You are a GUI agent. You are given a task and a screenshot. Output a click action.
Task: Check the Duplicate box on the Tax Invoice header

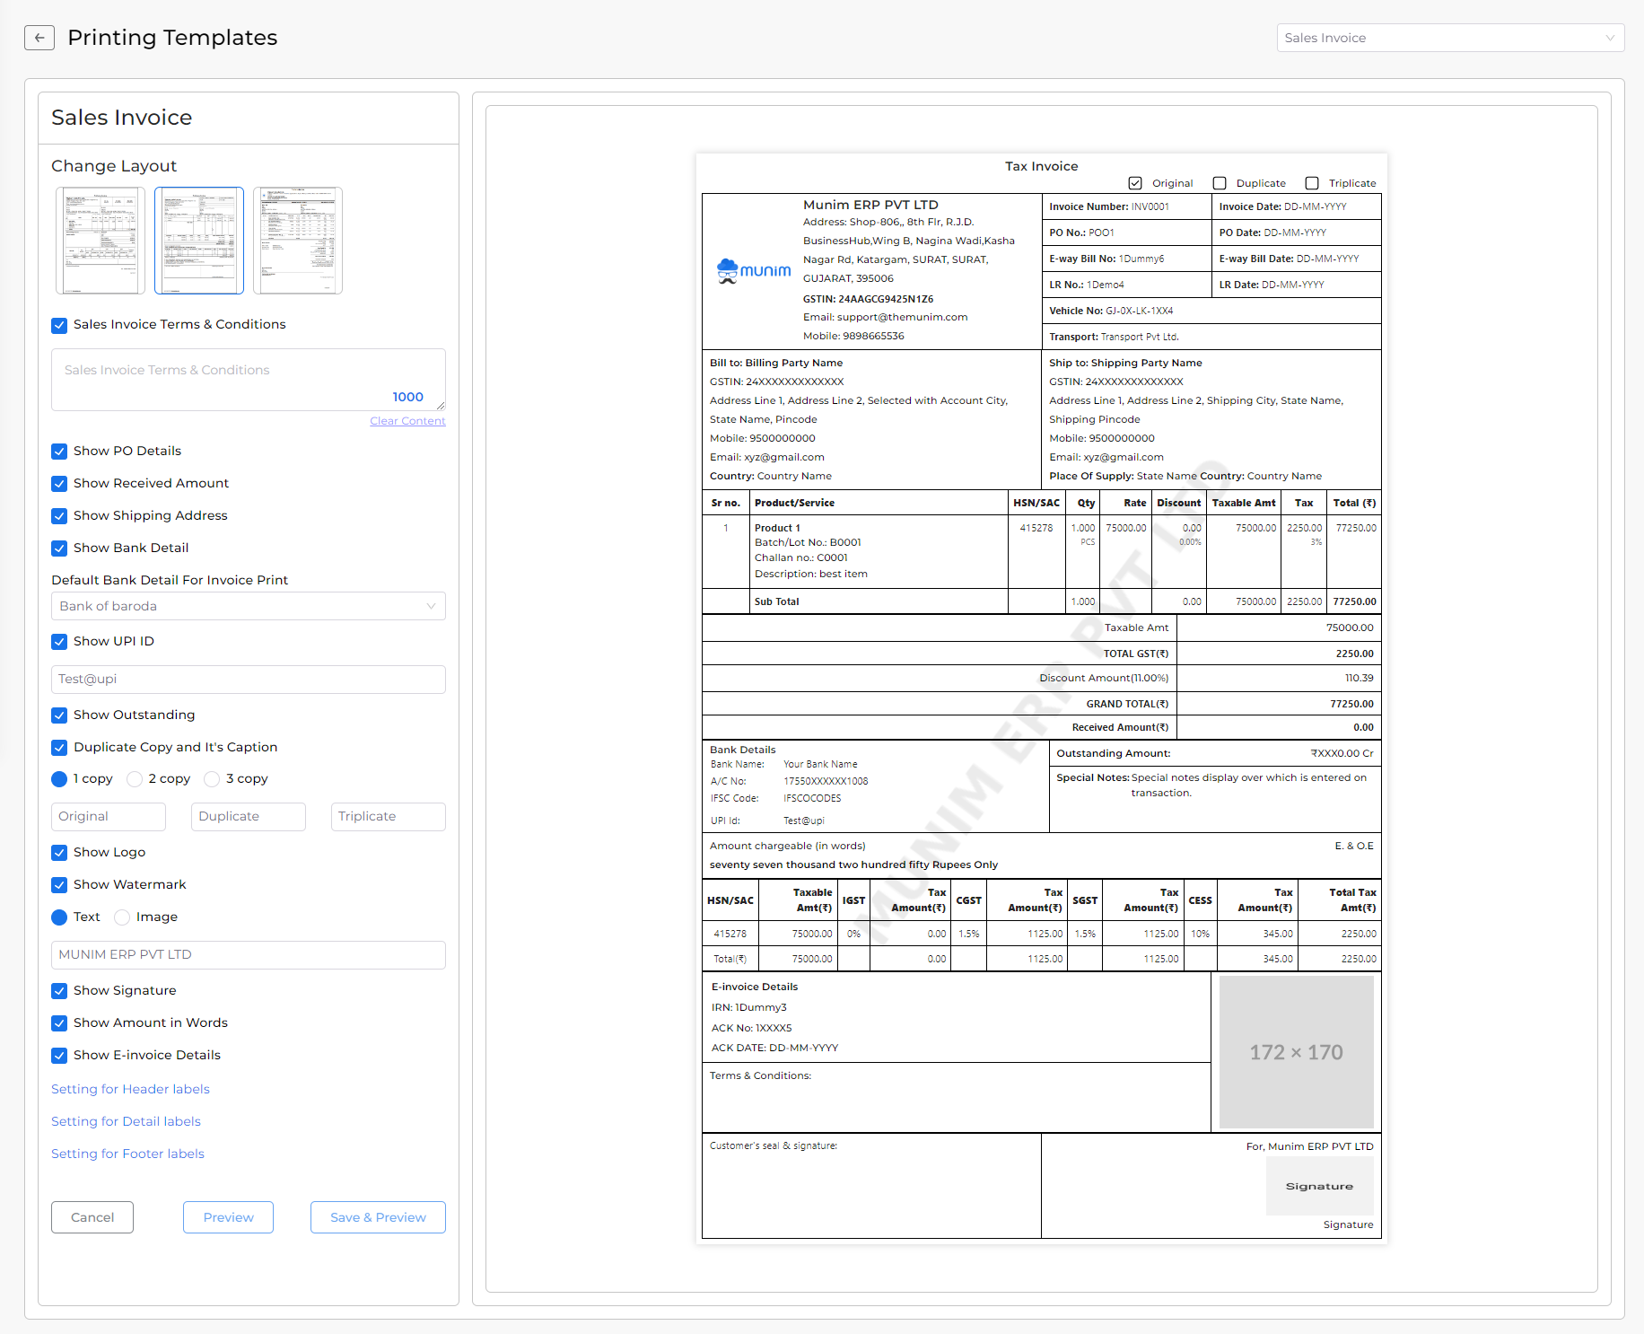pyautogui.click(x=1220, y=182)
